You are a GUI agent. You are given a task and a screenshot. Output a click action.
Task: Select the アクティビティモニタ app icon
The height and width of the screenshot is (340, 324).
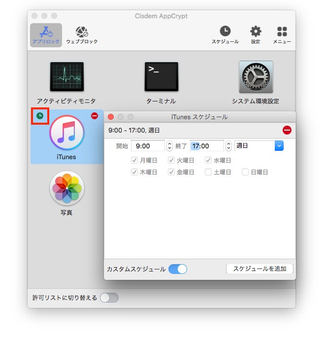(67, 76)
